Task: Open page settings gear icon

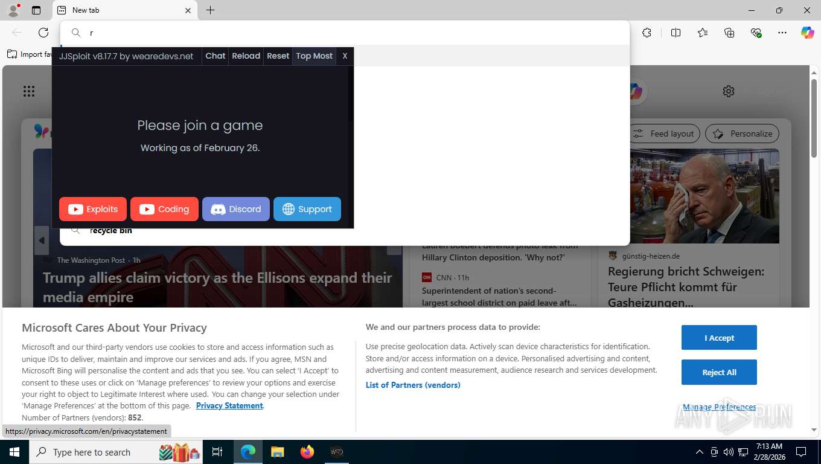Action: (729, 91)
